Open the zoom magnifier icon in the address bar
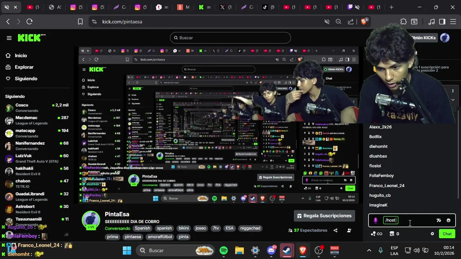This screenshot has width=461, height=259. point(339,22)
